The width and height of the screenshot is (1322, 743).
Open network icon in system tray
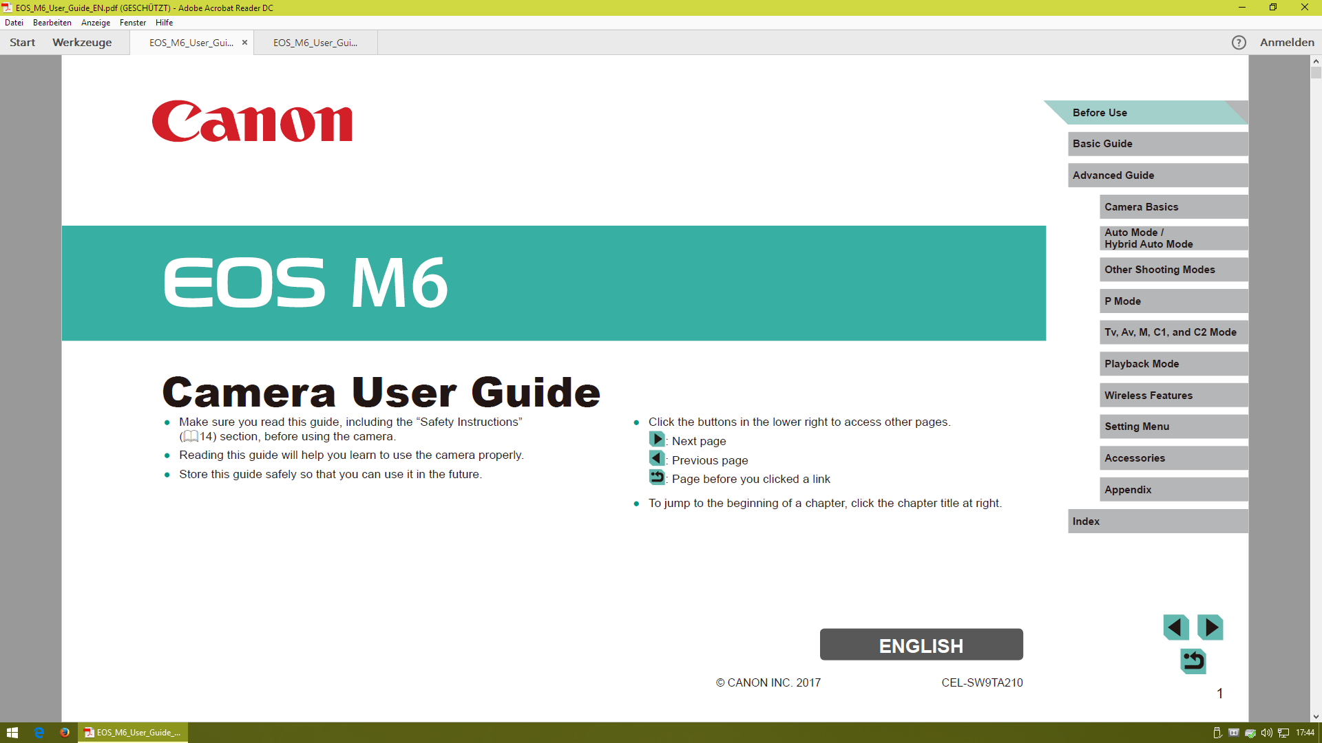click(1283, 733)
